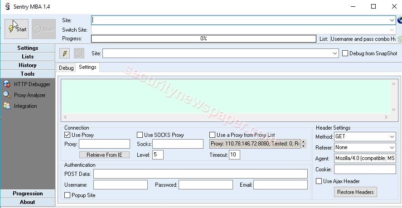The width and height of the screenshot is (402, 208).
Task: Click the selected proxy 110.78.146.72:8080 field
Action: click(255, 144)
